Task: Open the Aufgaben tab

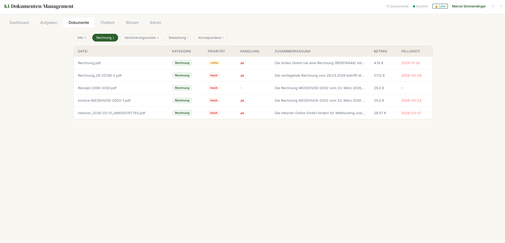Action: point(49,23)
